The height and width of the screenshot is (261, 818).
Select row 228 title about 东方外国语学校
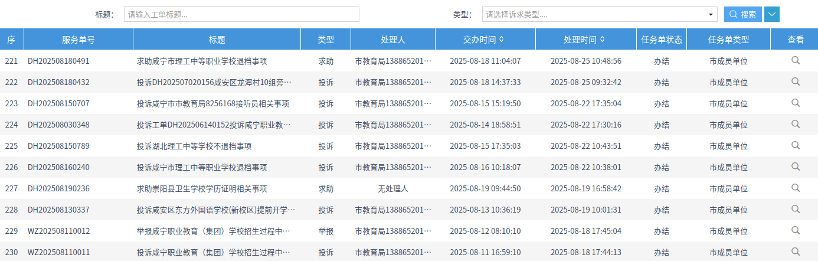tap(215, 210)
